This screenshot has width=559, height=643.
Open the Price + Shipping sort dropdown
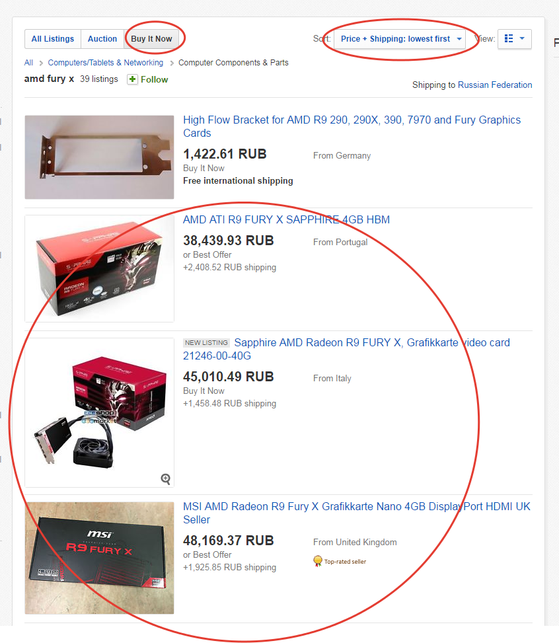pos(400,39)
